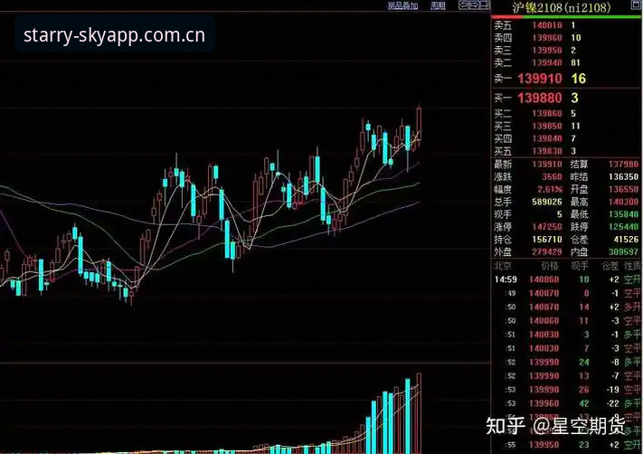Open the 周期 period selector

click(x=438, y=5)
